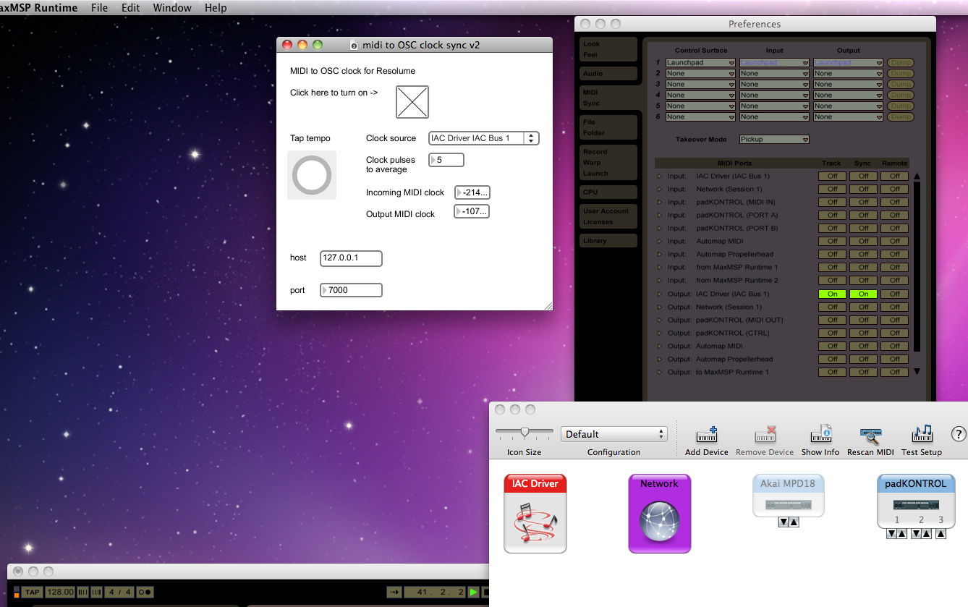The width and height of the screenshot is (968, 607).
Task: Click the Test Setup icon
Action: (922, 434)
